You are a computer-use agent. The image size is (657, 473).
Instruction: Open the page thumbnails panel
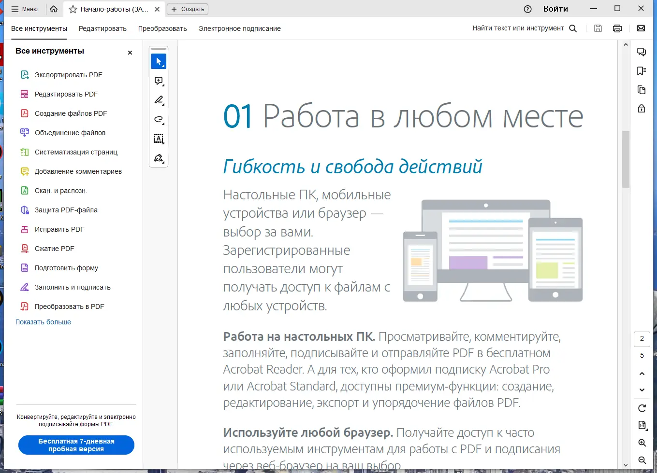(x=642, y=90)
